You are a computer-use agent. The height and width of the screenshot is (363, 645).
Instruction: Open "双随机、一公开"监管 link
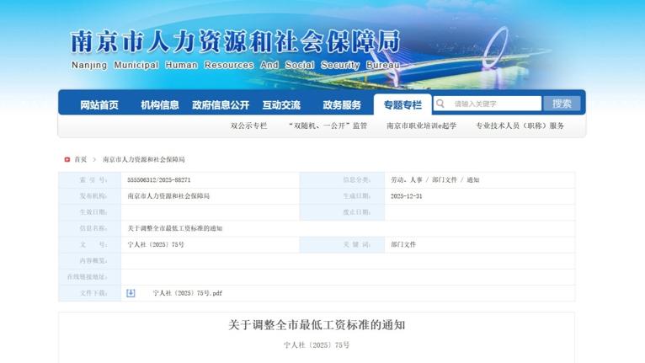(x=328, y=126)
